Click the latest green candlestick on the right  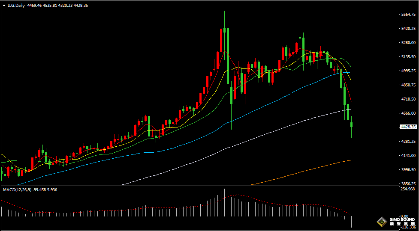(x=352, y=124)
